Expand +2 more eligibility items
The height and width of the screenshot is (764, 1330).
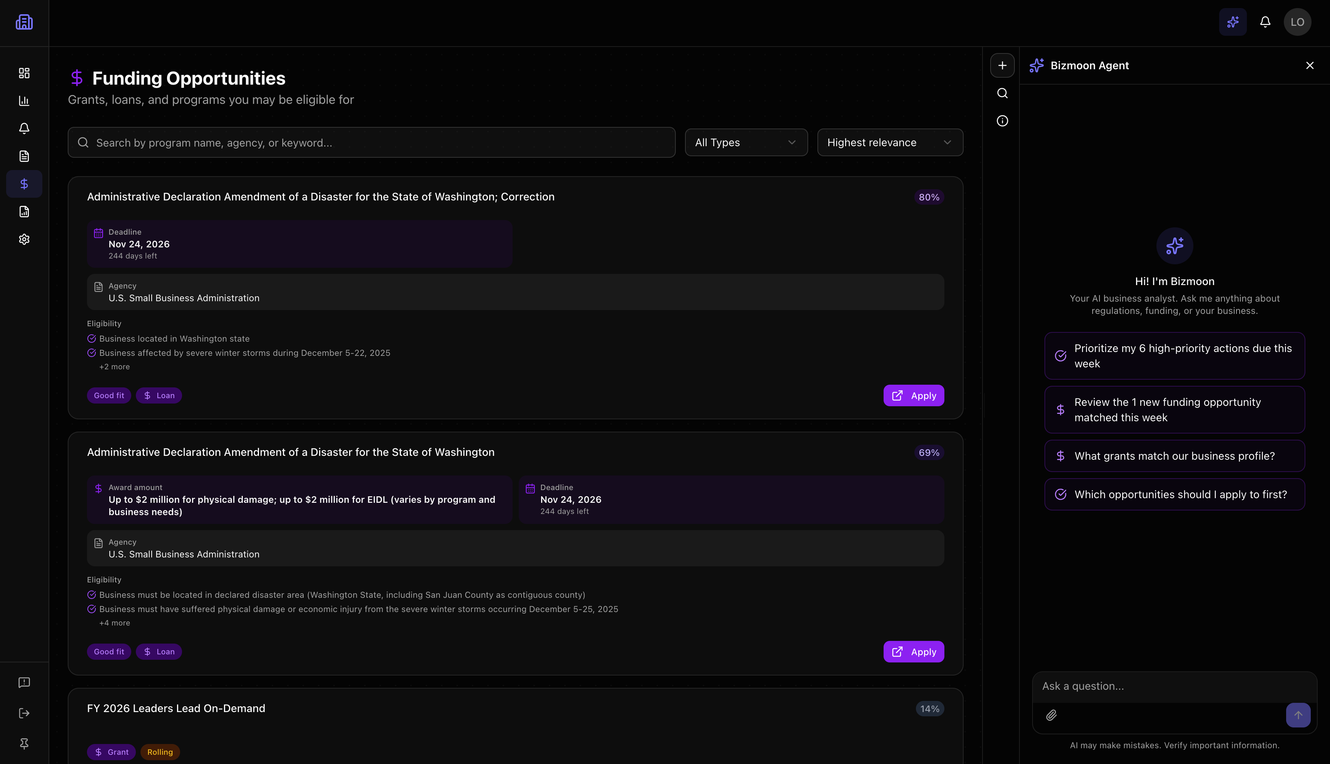[x=114, y=367]
